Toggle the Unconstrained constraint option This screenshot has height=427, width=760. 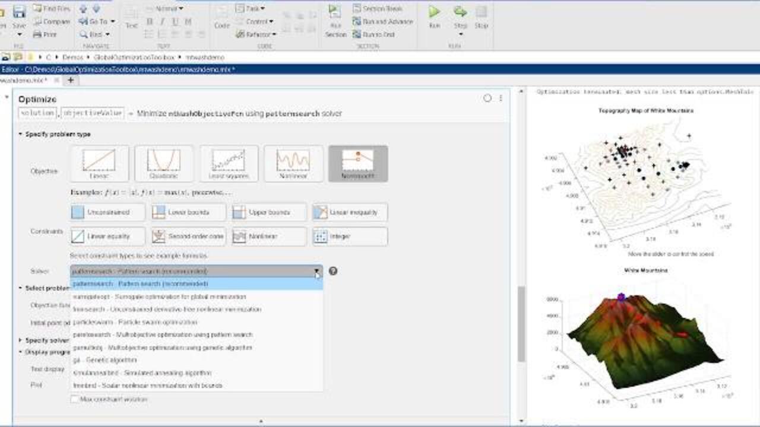107,212
